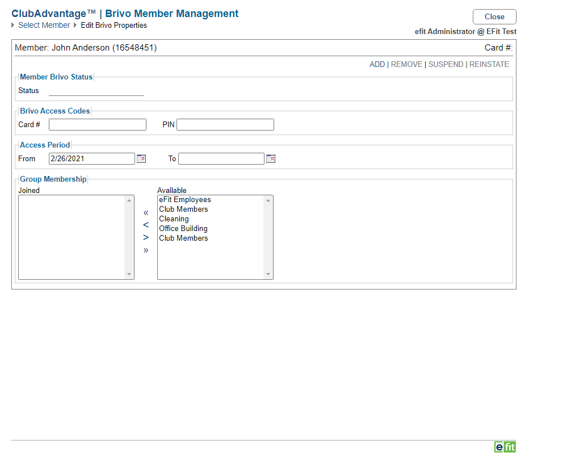Select eFit Employees in Available list

[x=211, y=200]
